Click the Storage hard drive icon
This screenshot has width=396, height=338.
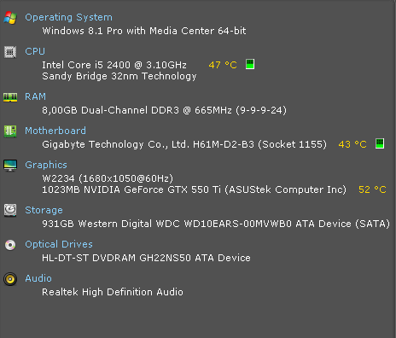10,211
